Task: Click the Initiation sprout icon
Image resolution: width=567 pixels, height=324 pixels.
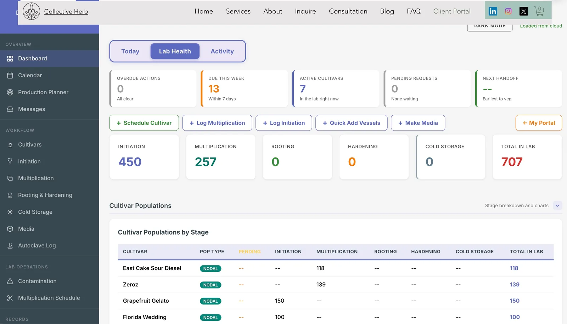Action: (10, 161)
